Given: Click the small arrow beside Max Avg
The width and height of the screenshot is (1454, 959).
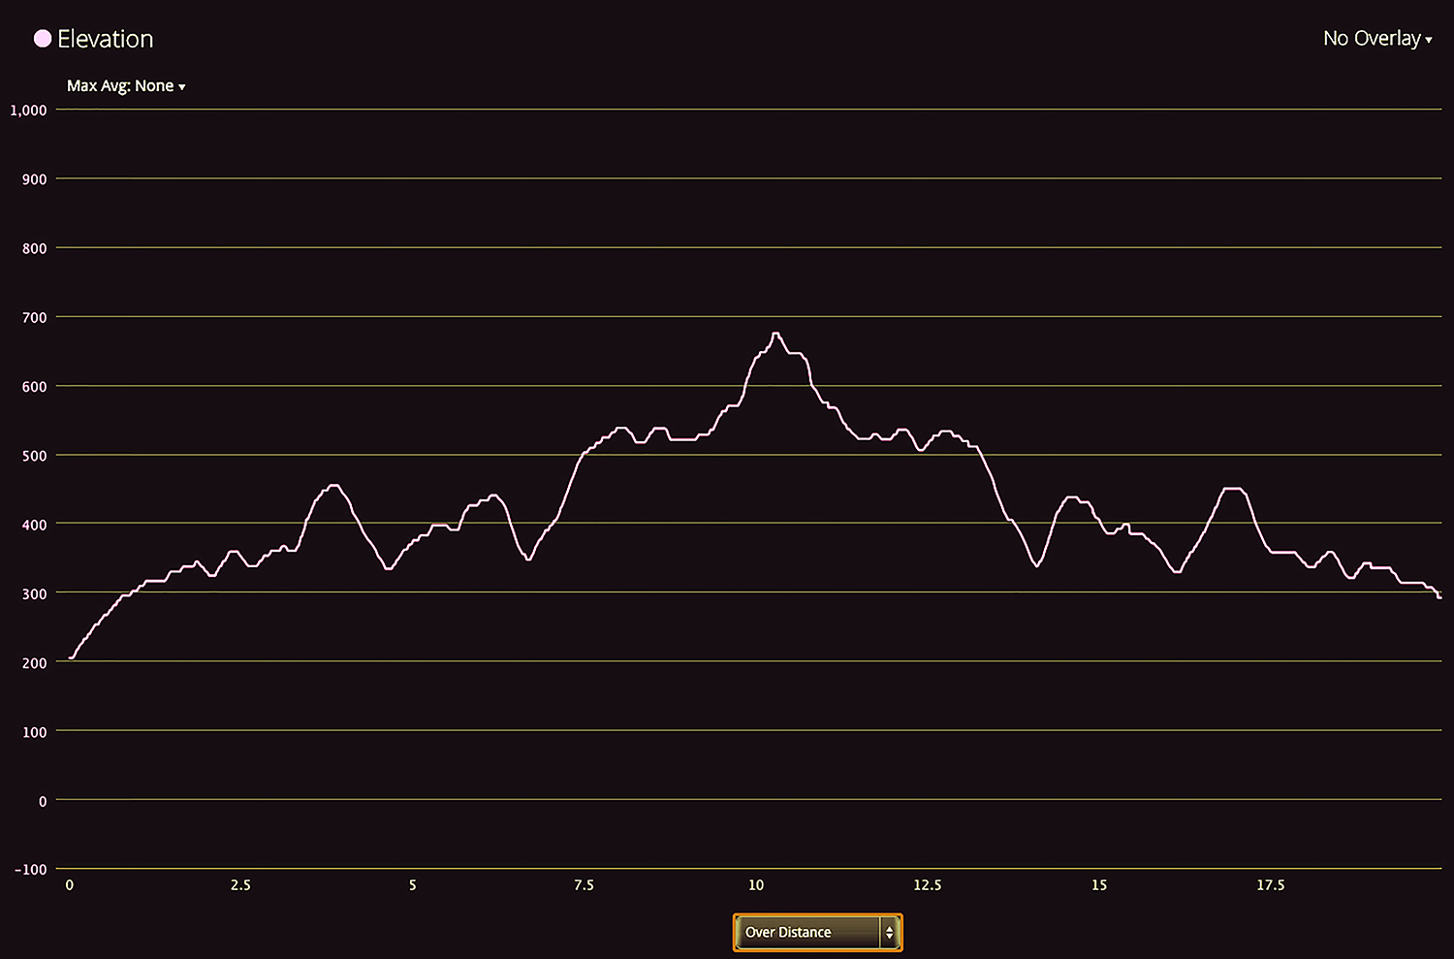Looking at the screenshot, I should click(182, 87).
